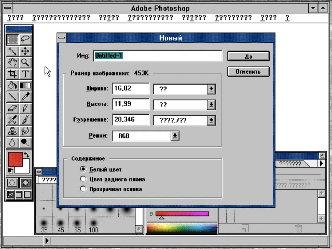Switch to the visible Layers palette tab
The image size is (332, 249).
point(290,164)
